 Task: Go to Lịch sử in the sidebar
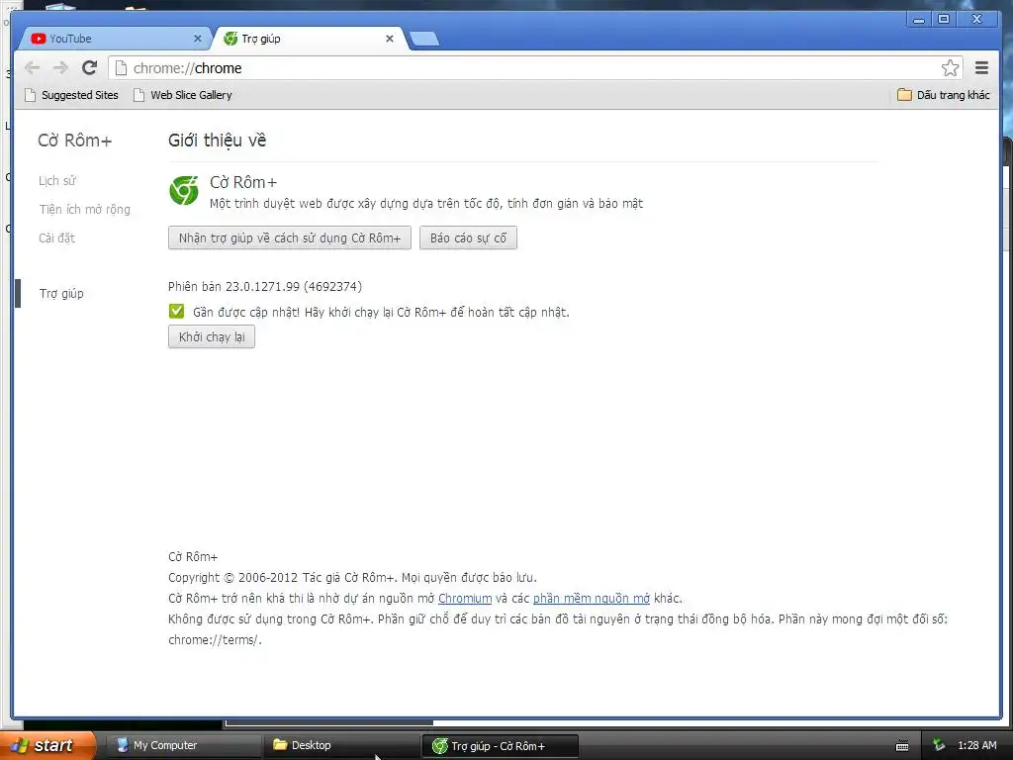coord(57,181)
